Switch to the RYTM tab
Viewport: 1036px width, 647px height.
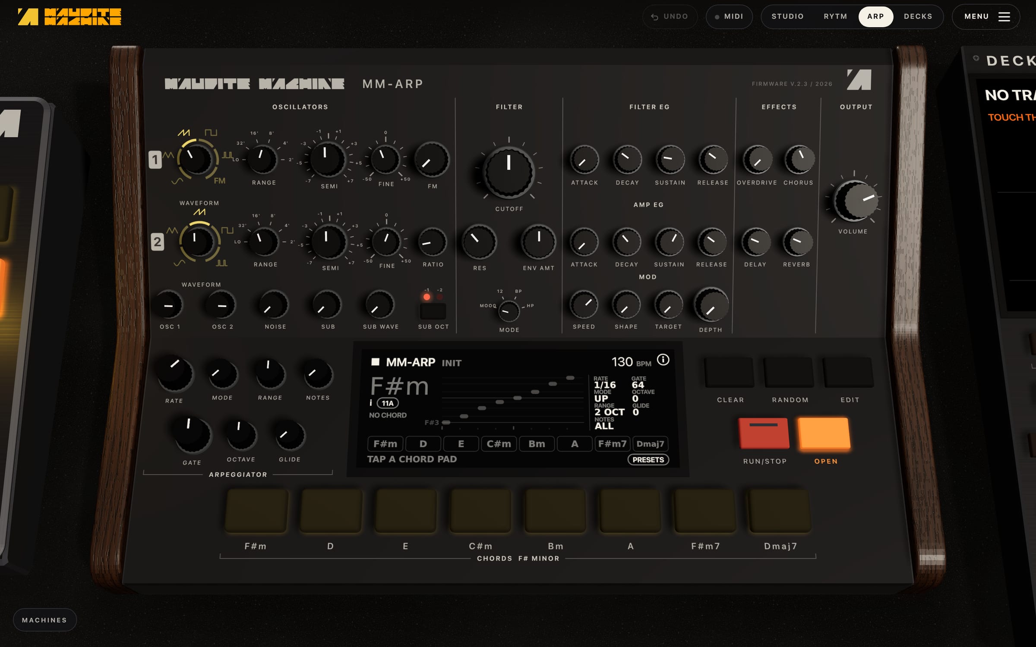coord(835,16)
